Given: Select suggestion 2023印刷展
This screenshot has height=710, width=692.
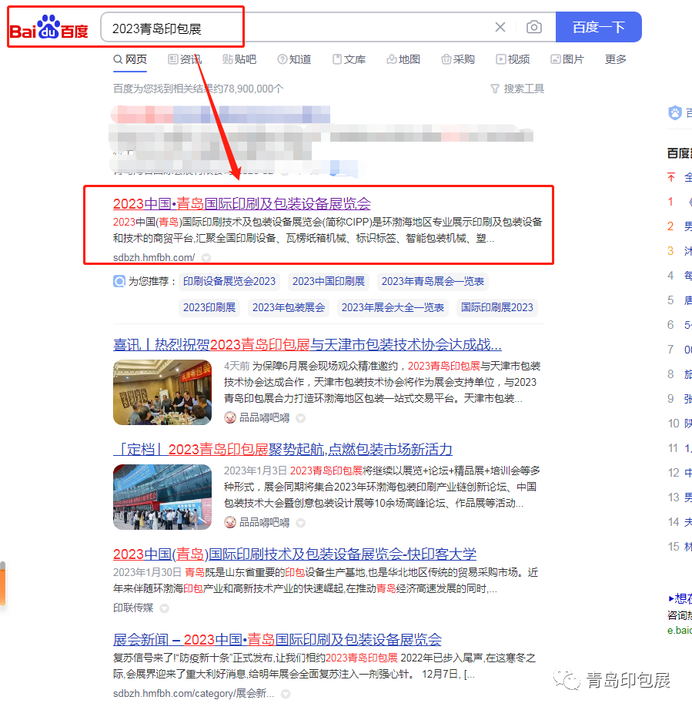Looking at the screenshot, I should [x=209, y=307].
